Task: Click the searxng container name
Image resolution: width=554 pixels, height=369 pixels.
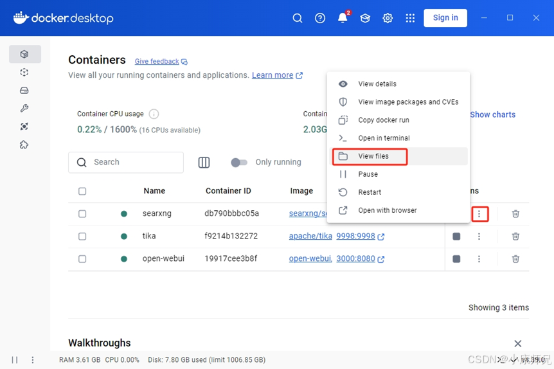Action: [x=157, y=213]
